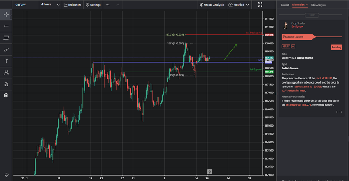The width and height of the screenshot is (349, 181).
Task: Select the crosshair cursor tool
Action: pos(6,15)
